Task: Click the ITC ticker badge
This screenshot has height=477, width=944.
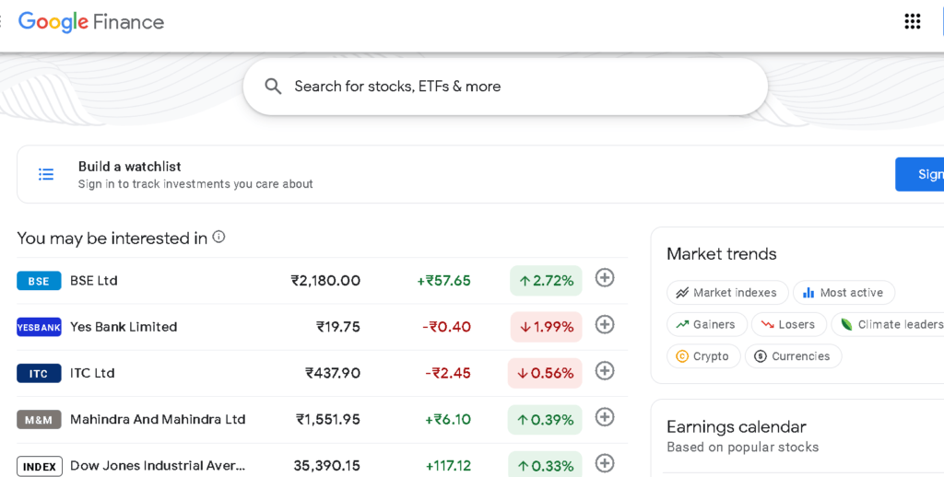Action: [39, 374]
